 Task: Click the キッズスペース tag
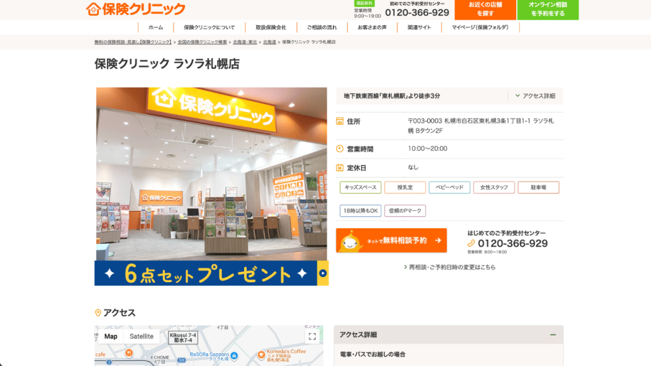pos(360,187)
